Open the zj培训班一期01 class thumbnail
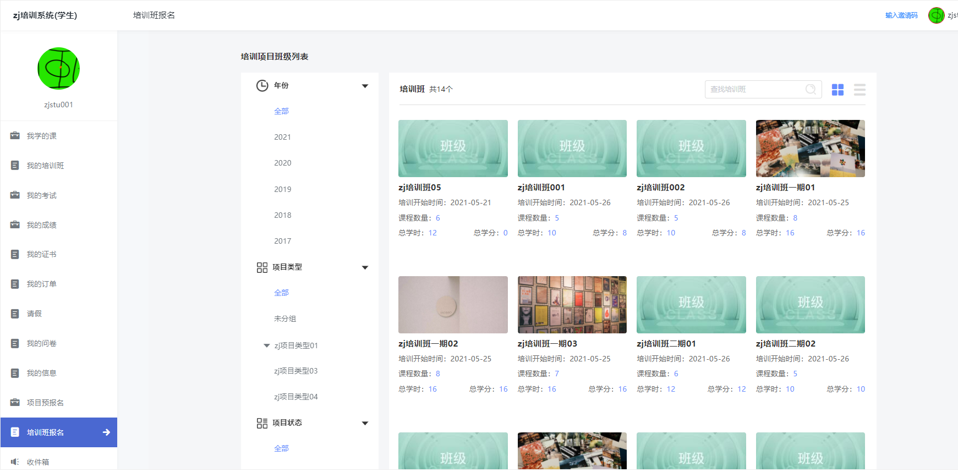Viewport: 958px width, 472px height. coord(810,149)
